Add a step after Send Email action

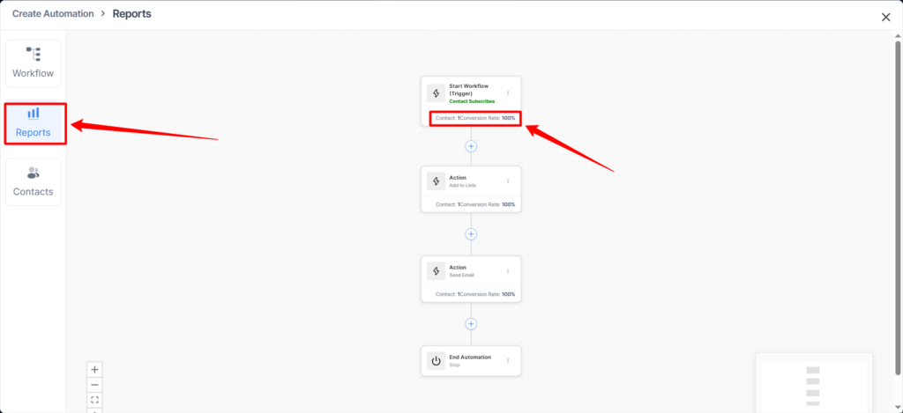[471, 324]
